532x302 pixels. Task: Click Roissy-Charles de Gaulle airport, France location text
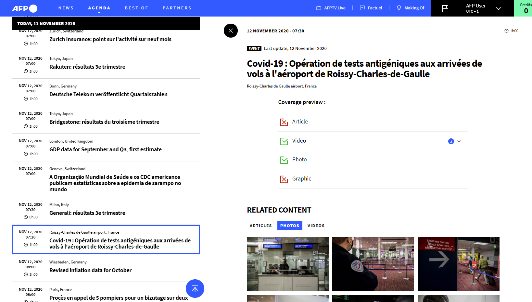[282, 86]
